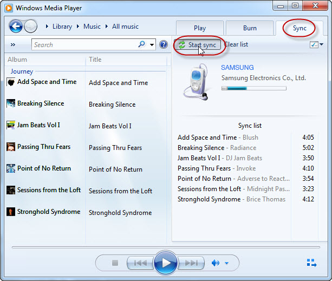This screenshot has height=281, width=332.
Task: Select Stronghold Syndrome album art
Action: click(x=11, y=212)
